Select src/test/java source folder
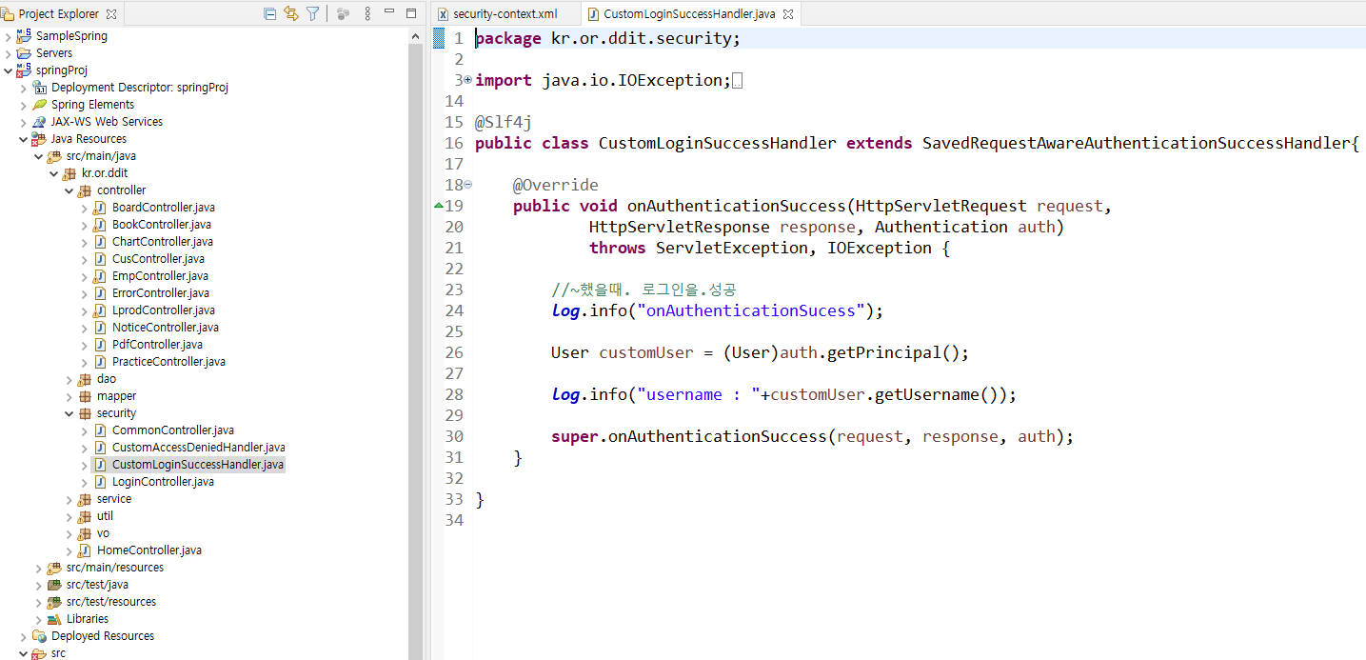Screen dimensions: 1366x660 click(97, 585)
